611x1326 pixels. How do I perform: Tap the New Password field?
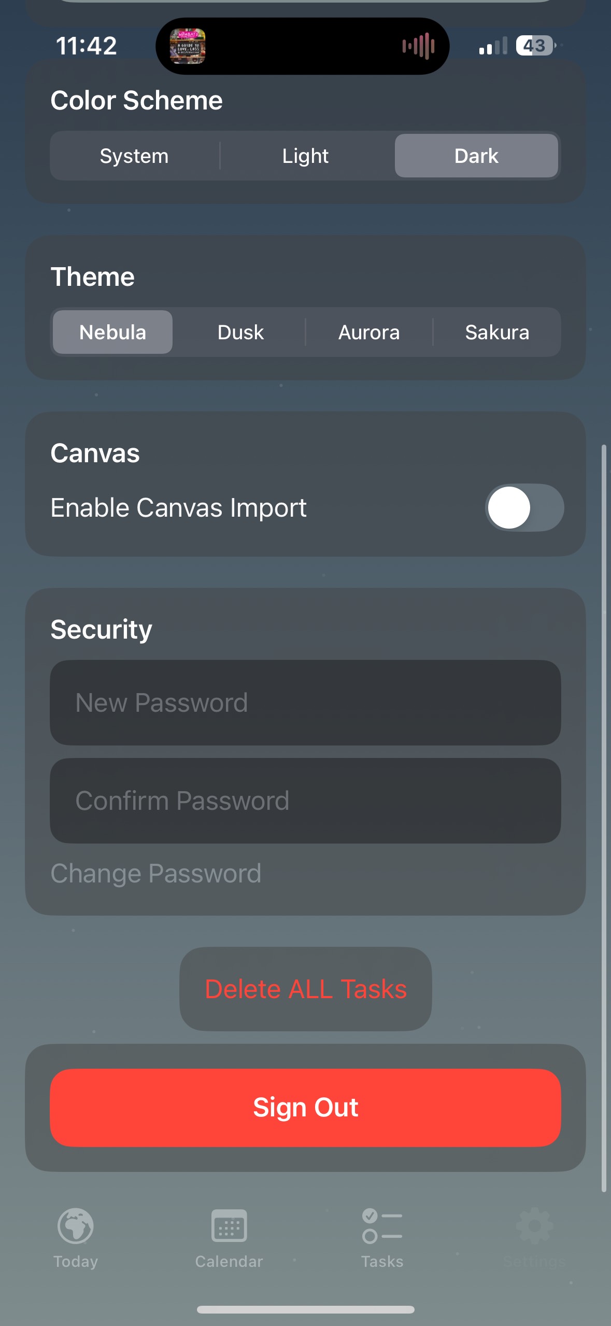pos(305,703)
